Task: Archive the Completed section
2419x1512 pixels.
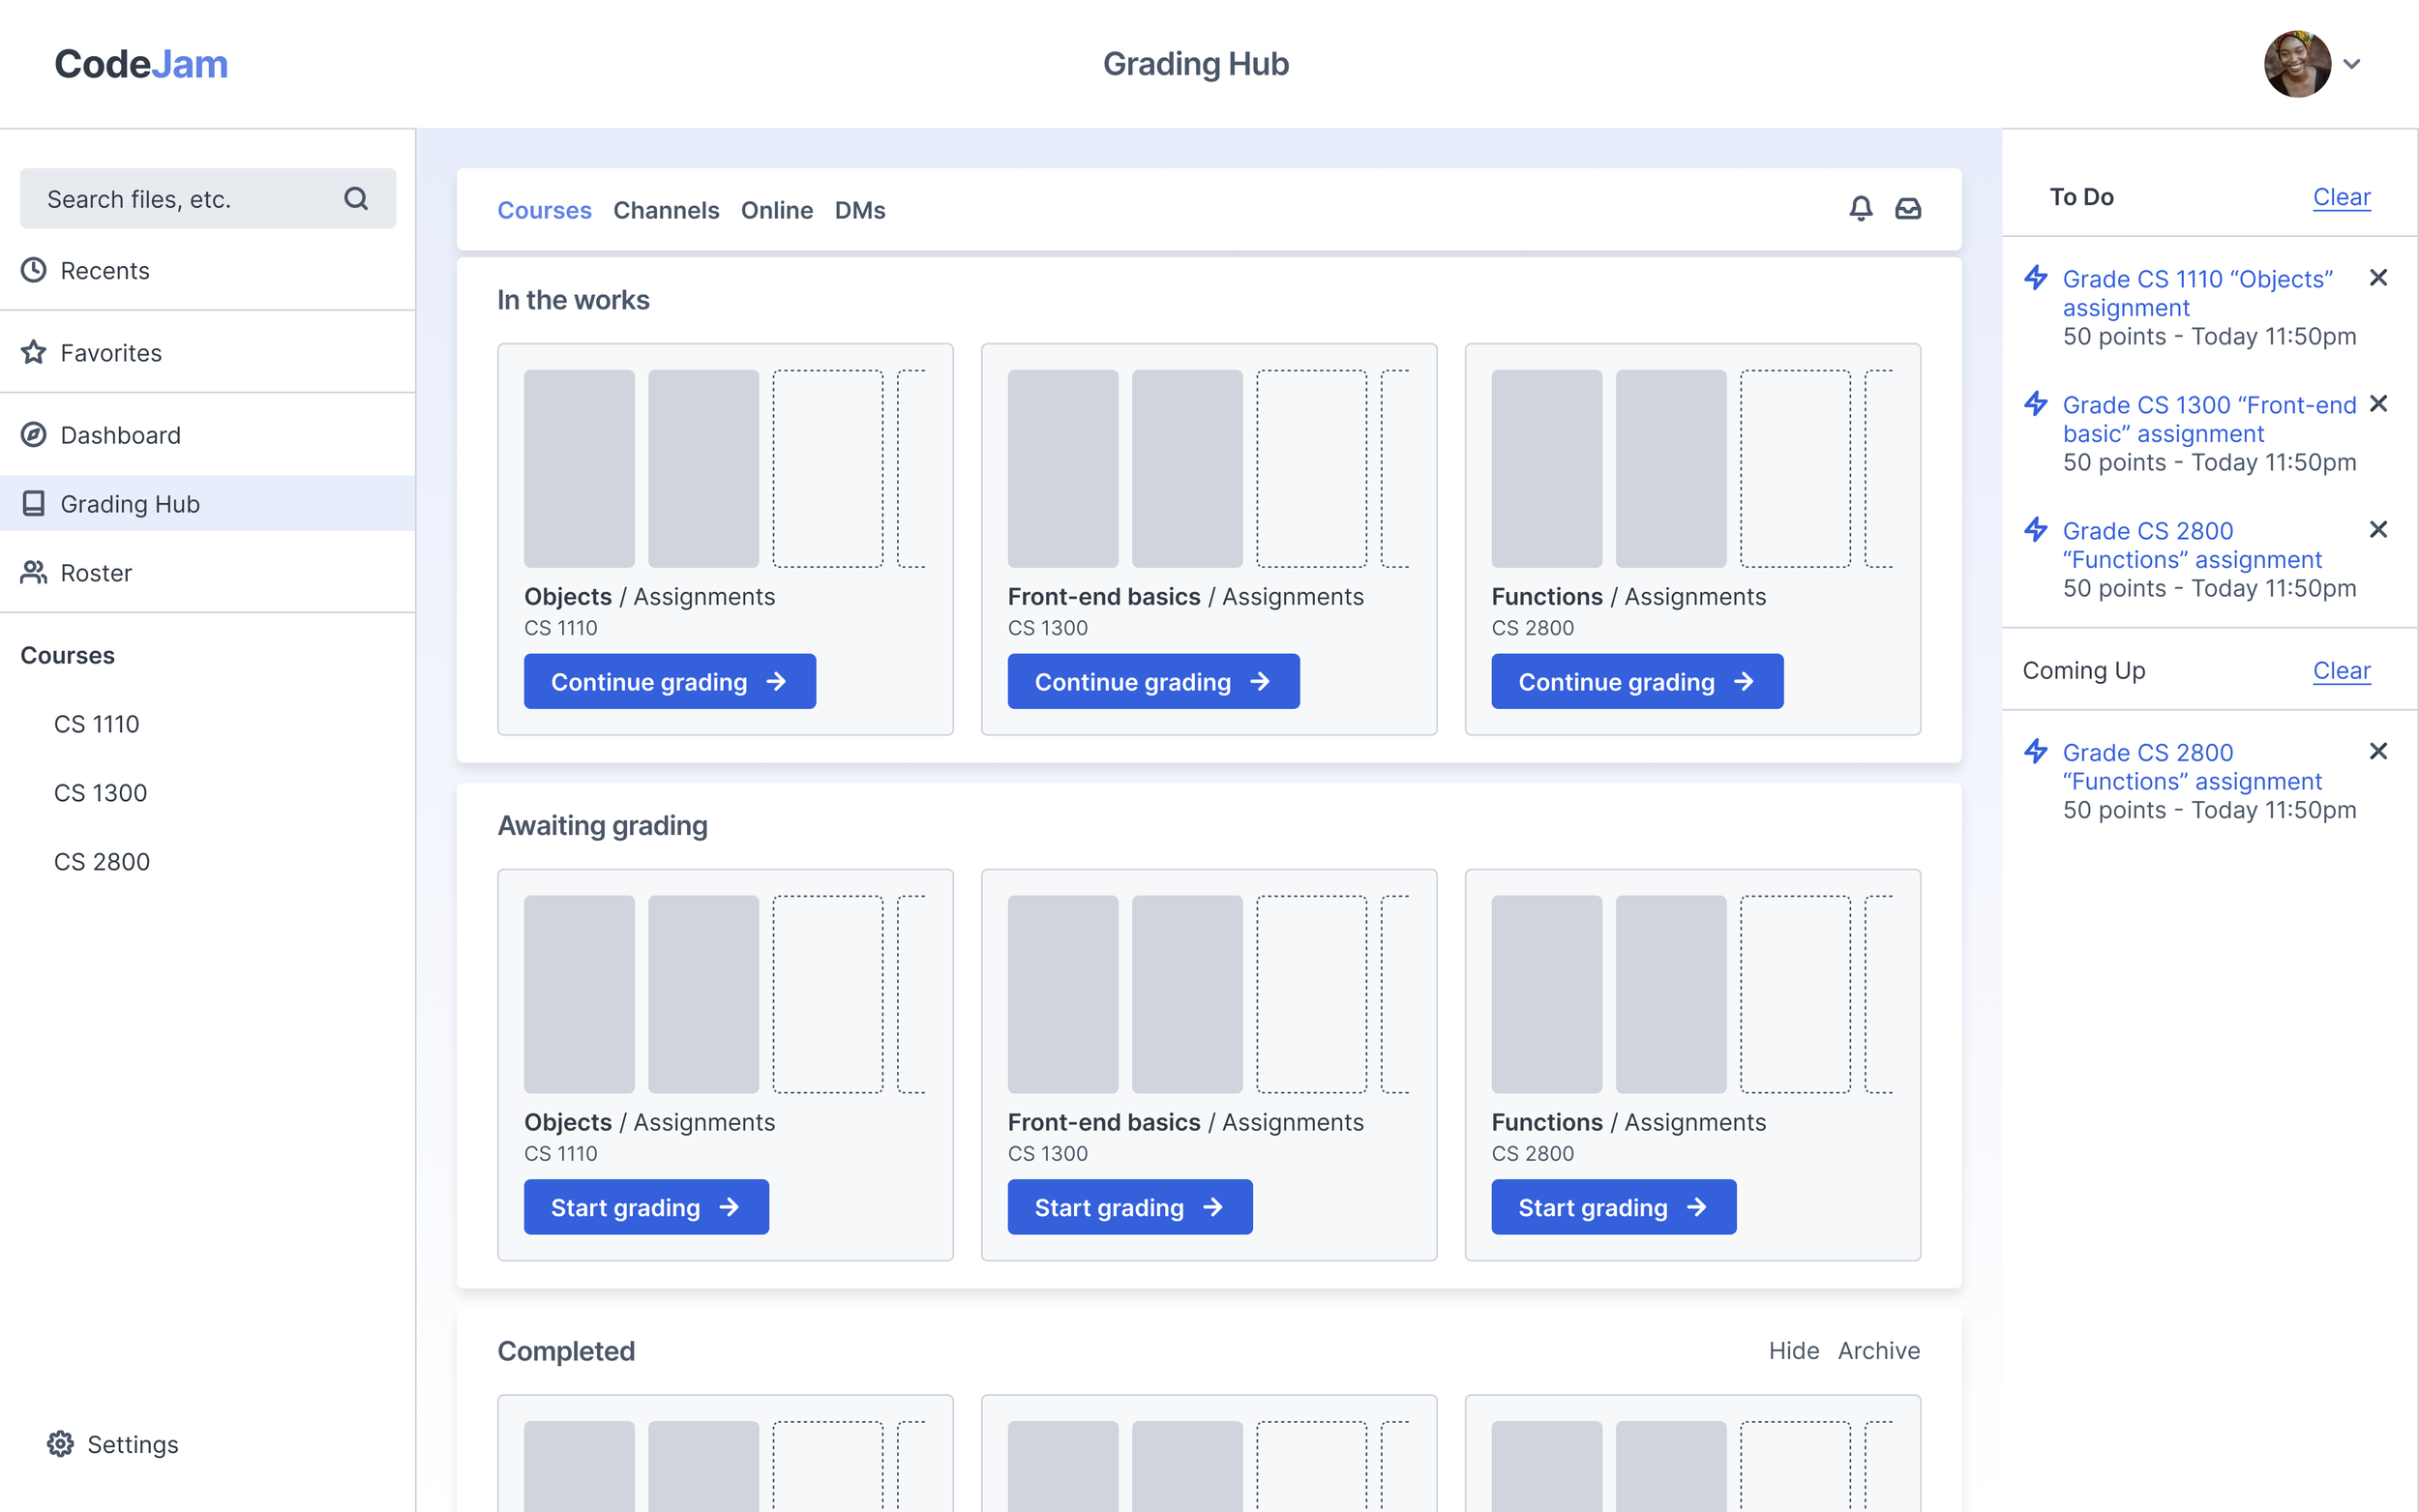Action: [1879, 1351]
